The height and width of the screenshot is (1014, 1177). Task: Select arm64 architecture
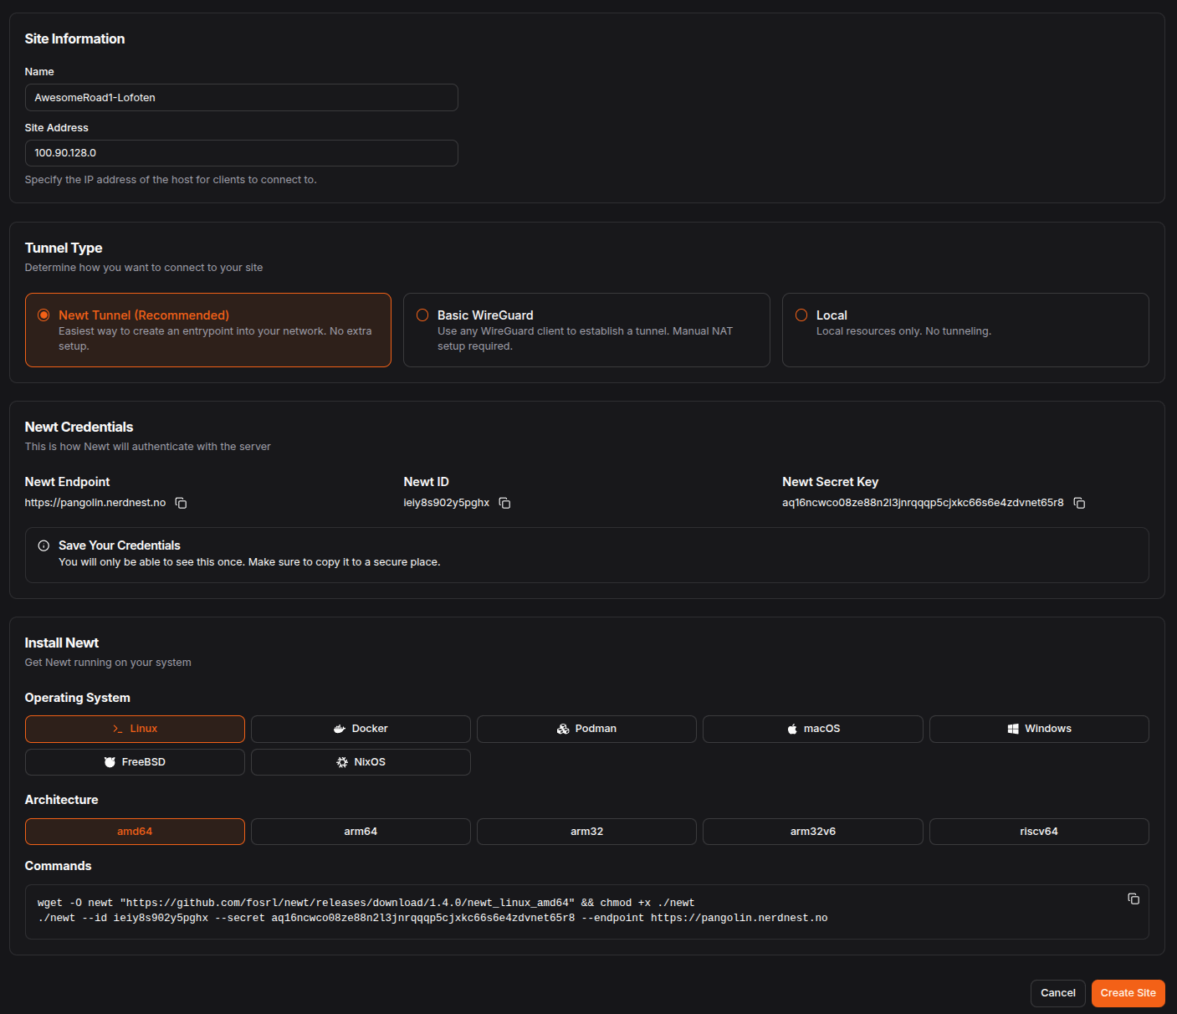tap(361, 832)
